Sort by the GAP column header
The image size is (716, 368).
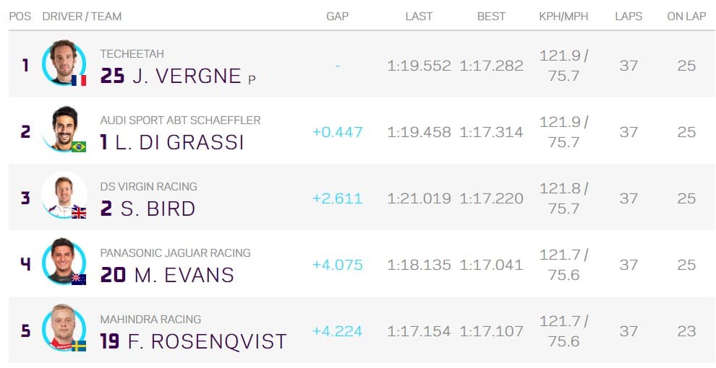(337, 16)
